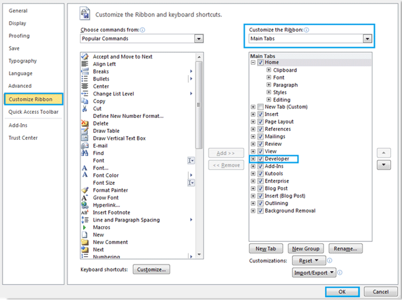Select the Cut scissors icon
Viewport: 402px width, 300px height.
pyautogui.click(x=84, y=109)
